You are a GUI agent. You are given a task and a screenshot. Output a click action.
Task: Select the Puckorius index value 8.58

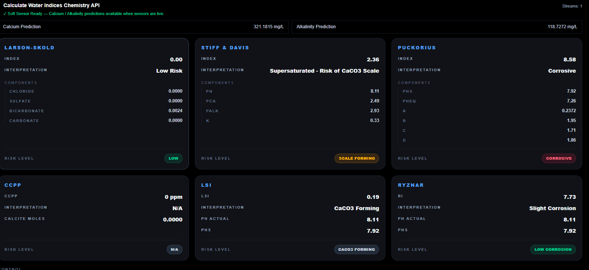(x=570, y=59)
